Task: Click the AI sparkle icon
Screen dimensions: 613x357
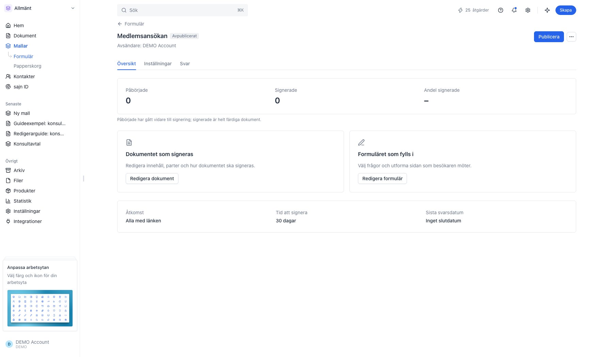Action: (x=547, y=10)
